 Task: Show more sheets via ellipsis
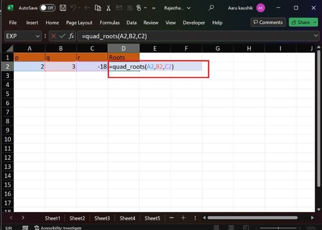[172, 218]
